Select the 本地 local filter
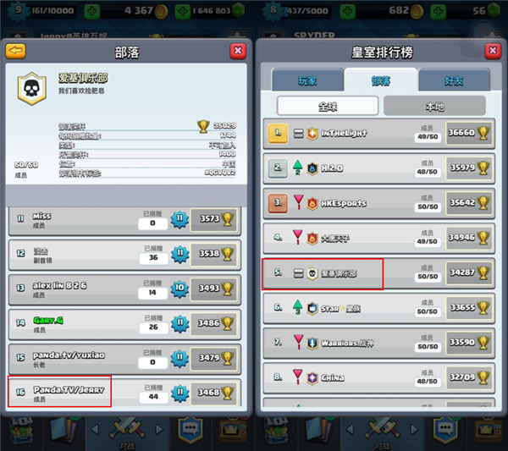The height and width of the screenshot is (451, 508). pos(434,106)
